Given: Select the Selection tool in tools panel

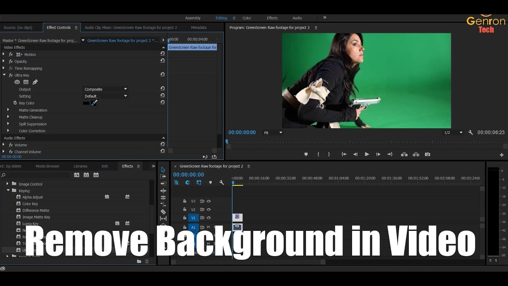Looking at the screenshot, I should pyautogui.click(x=163, y=170).
